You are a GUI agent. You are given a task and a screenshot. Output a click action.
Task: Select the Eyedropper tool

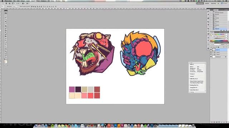coord(6,23)
